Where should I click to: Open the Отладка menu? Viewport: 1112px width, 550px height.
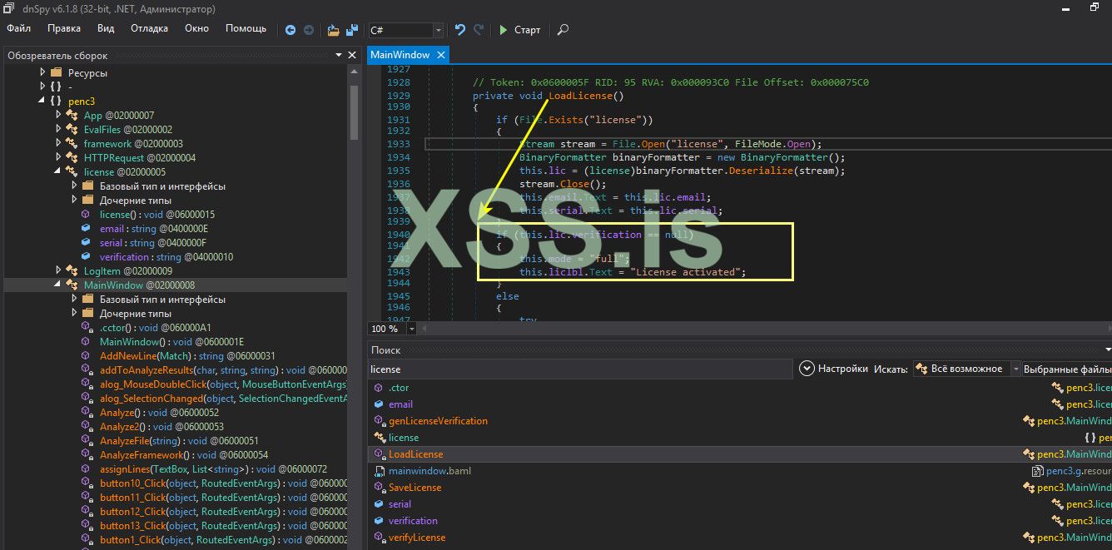click(x=149, y=28)
